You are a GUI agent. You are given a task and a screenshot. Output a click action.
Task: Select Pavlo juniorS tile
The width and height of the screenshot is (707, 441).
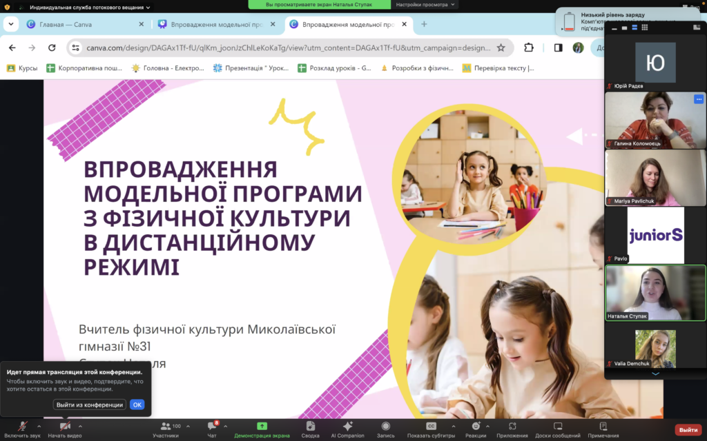click(655, 235)
